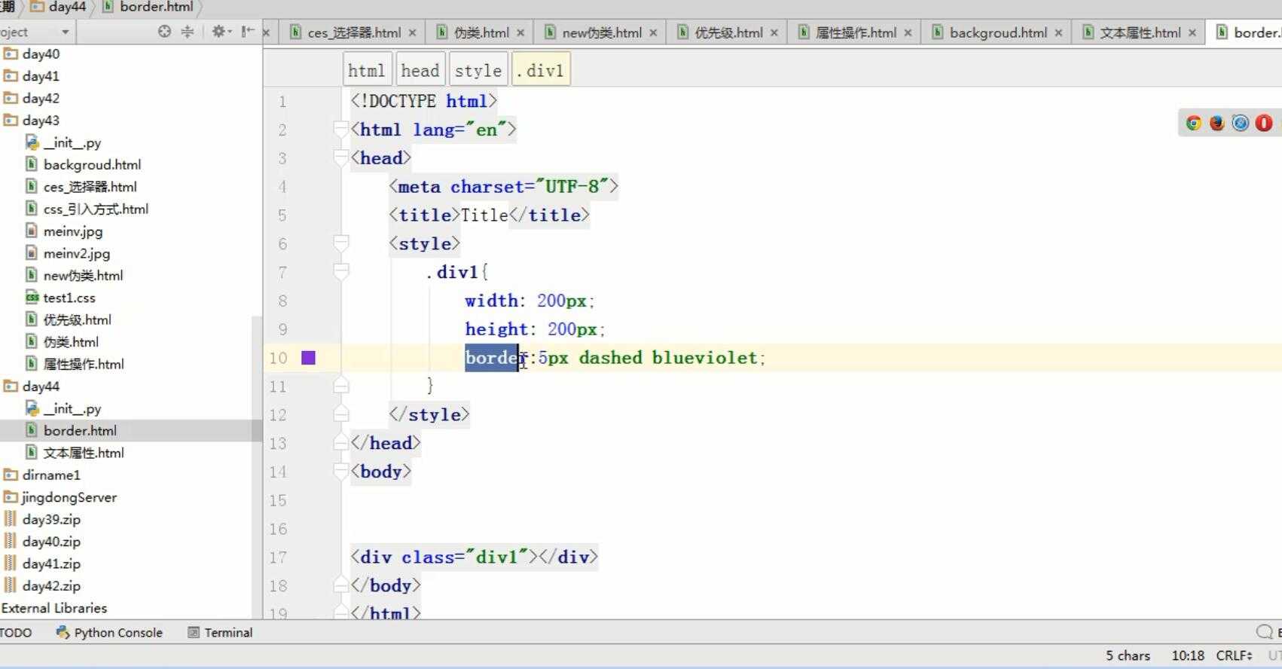1282x669 pixels.
Task: Select day40 folder in project tree
Action: pyautogui.click(x=41, y=54)
